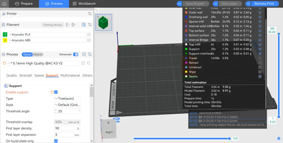Select Objects process scope
Image resolution: width=283 pixels, height=143 pixels.
(x=38, y=54)
